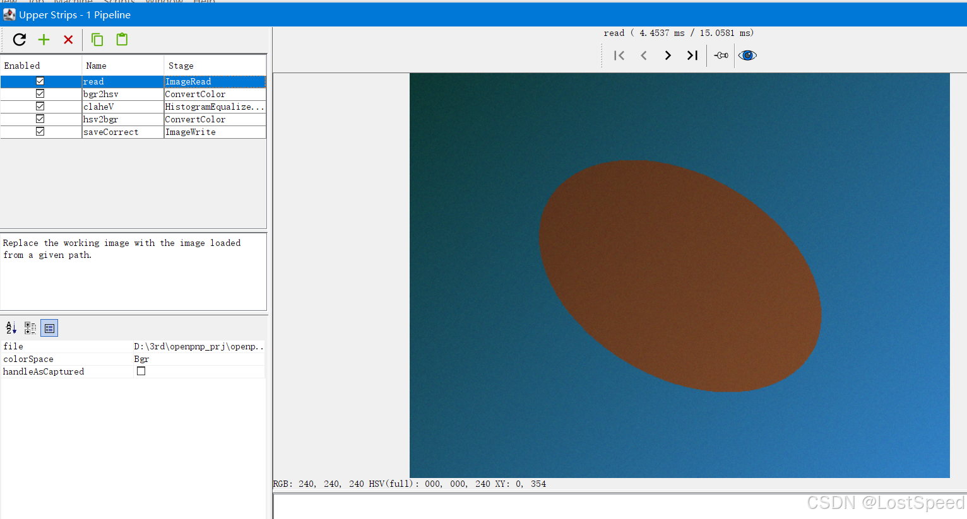Toggle the eye view icon
The height and width of the screenshot is (519, 967).
747,55
